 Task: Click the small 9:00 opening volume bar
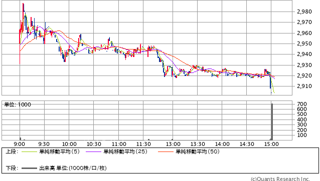[x=20, y=138]
